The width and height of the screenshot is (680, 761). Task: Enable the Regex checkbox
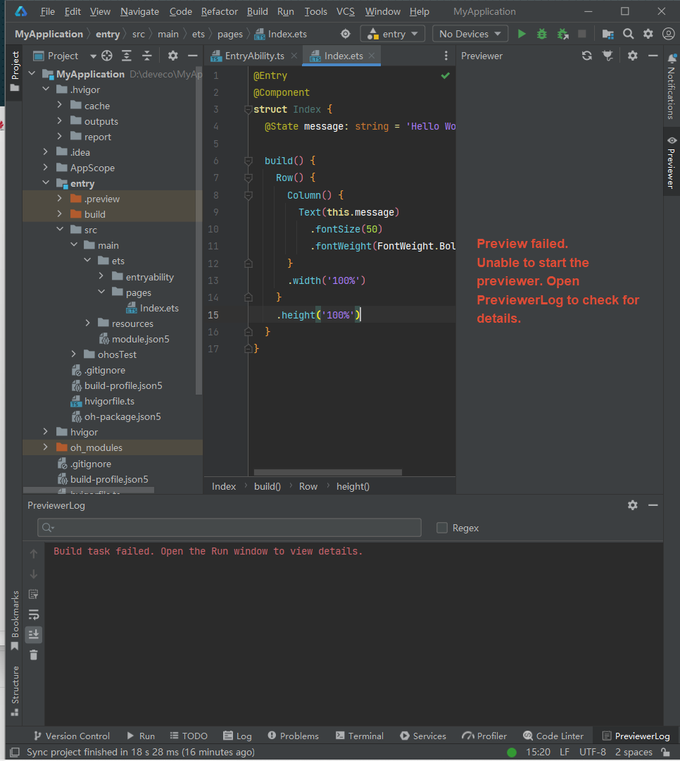pyautogui.click(x=442, y=528)
